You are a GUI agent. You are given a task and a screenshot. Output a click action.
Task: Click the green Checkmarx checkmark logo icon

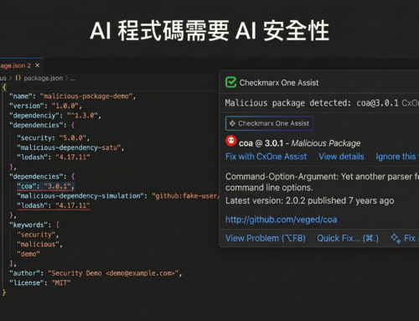point(230,82)
